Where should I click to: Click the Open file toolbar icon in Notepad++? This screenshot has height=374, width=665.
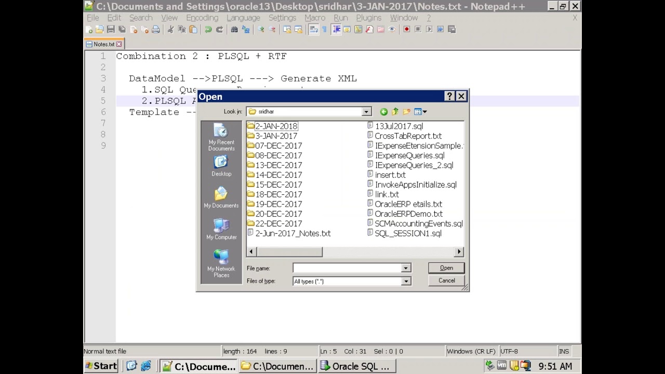[x=99, y=30]
